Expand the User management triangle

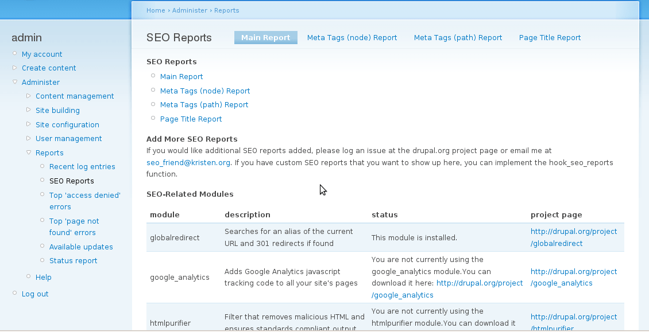click(x=29, y=138)
